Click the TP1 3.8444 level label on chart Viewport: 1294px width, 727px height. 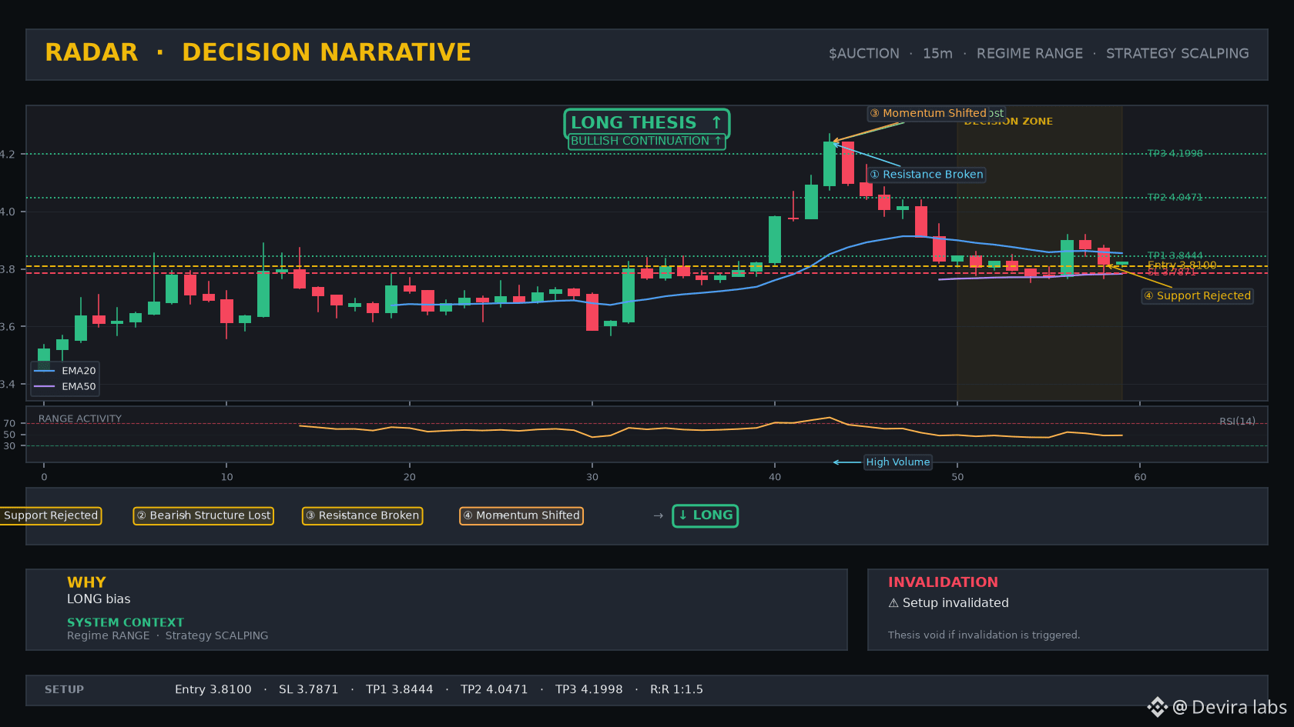click(x=1175, y=255)
